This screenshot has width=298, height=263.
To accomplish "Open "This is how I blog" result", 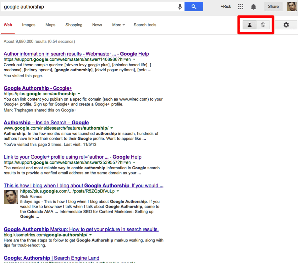I will pyautogui.click(x=83, y=185).
